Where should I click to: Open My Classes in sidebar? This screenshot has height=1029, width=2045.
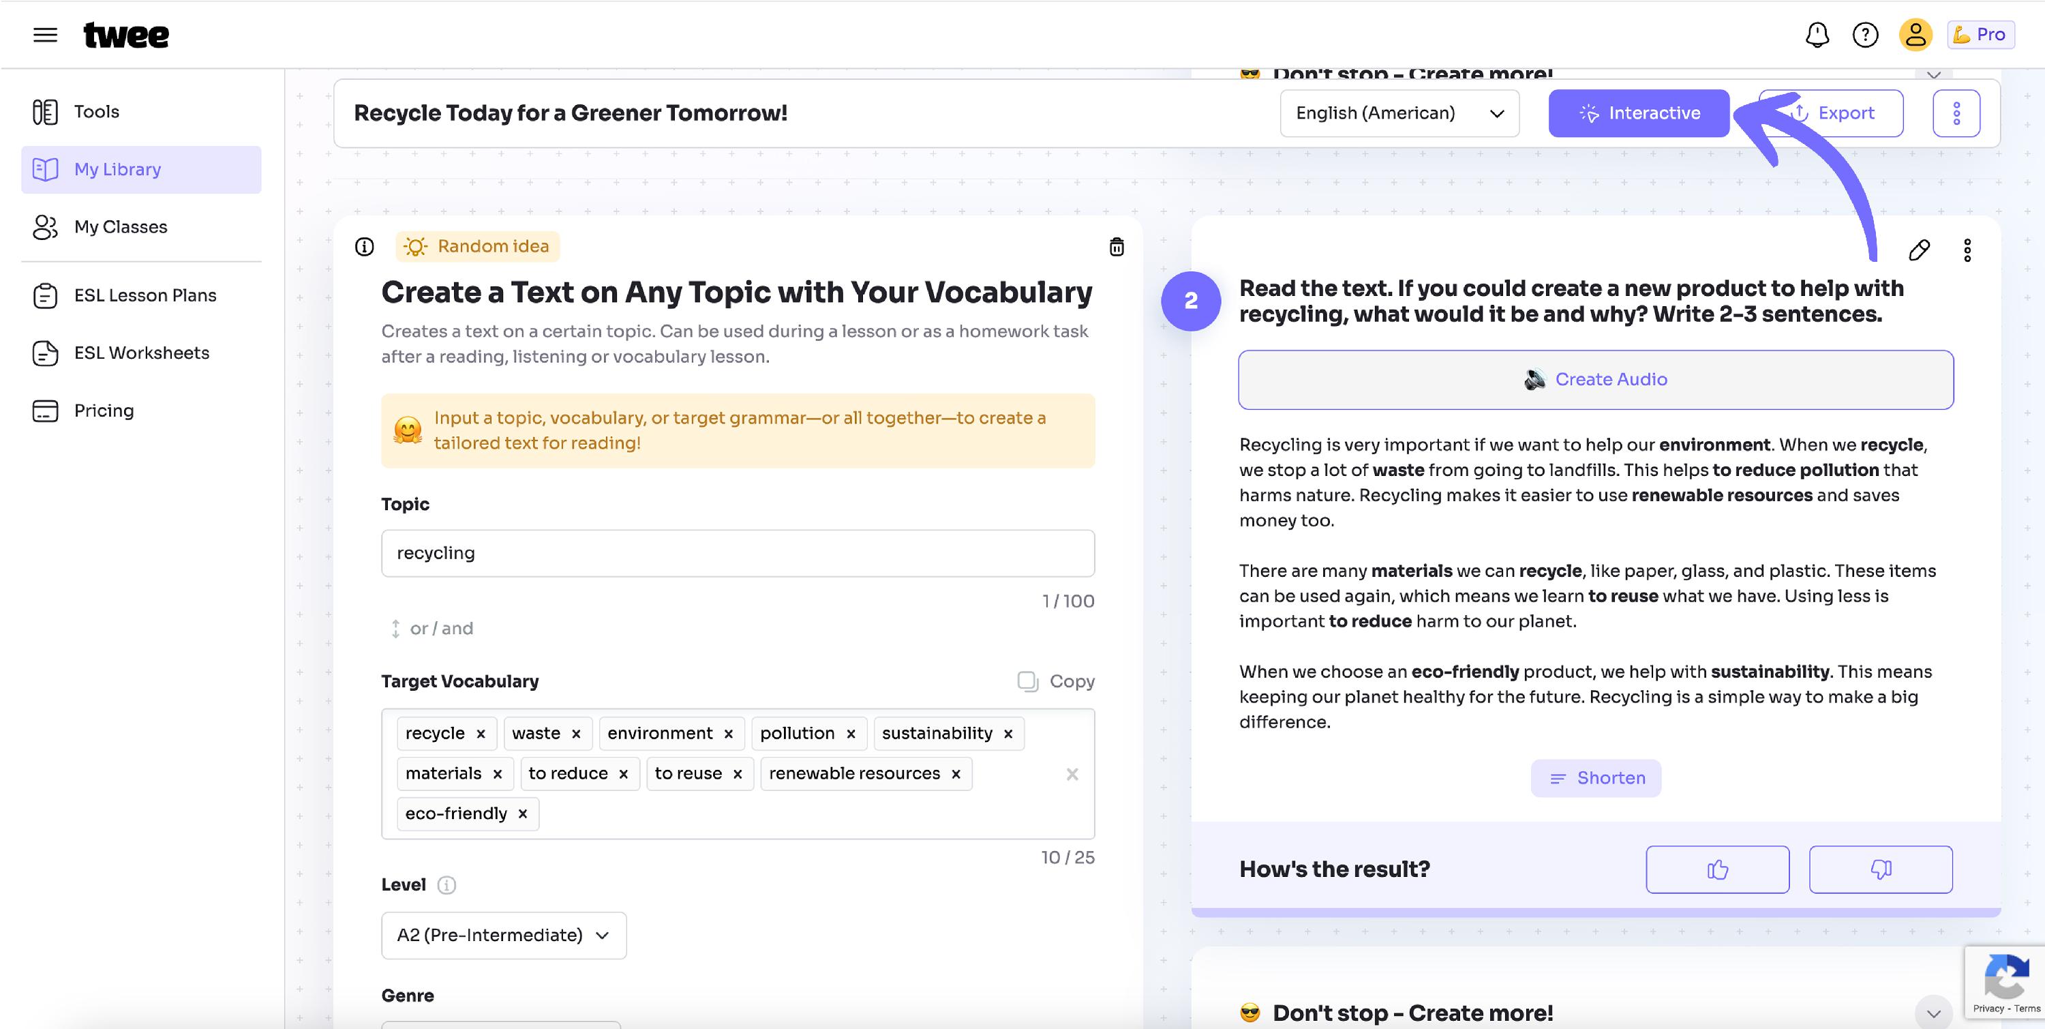141,227
